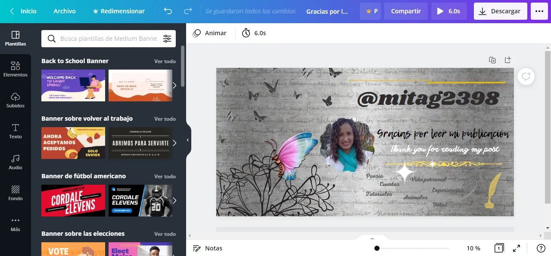Select the pink 'Elect' election template
The width and height of the screenshot is (551, 256).
pos(140,249)
